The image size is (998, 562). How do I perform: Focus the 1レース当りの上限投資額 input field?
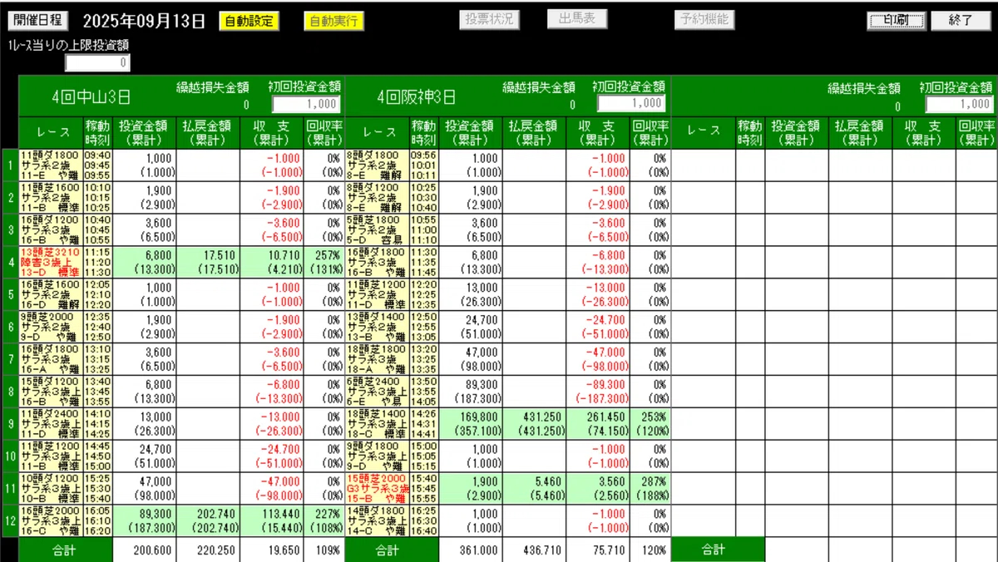tap(97, 63)
